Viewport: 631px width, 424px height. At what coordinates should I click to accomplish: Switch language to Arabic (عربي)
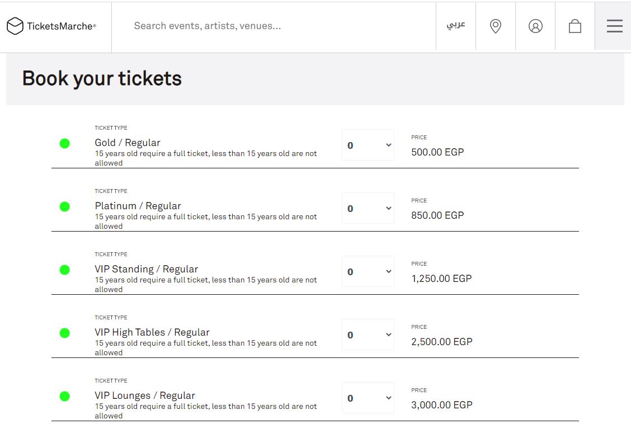click(x=456, y=26)
